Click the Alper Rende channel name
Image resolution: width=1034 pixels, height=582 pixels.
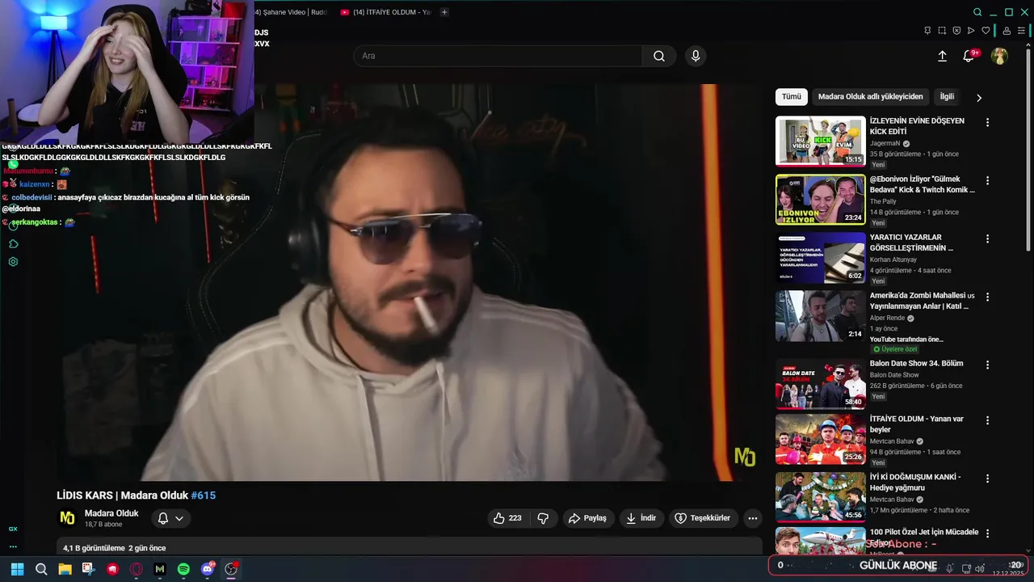pos(889,318)
